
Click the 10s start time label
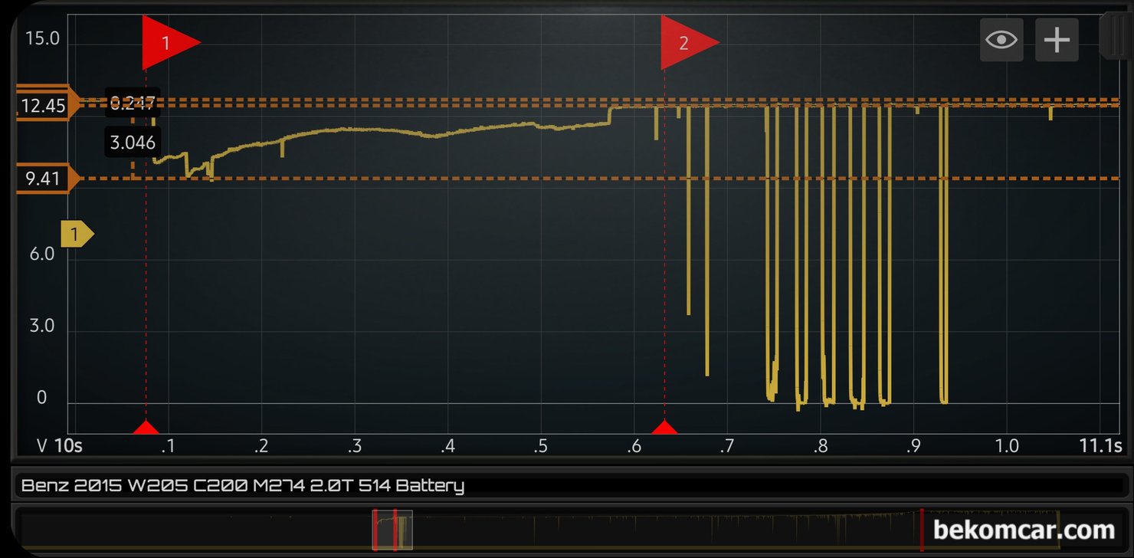68,446
